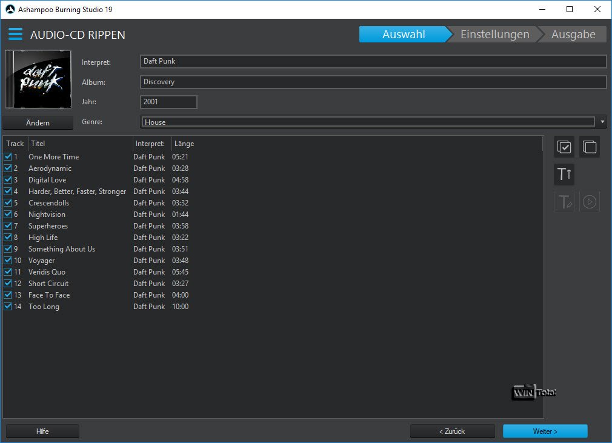
Task: Select track title High Life
Action: [43, 238]
